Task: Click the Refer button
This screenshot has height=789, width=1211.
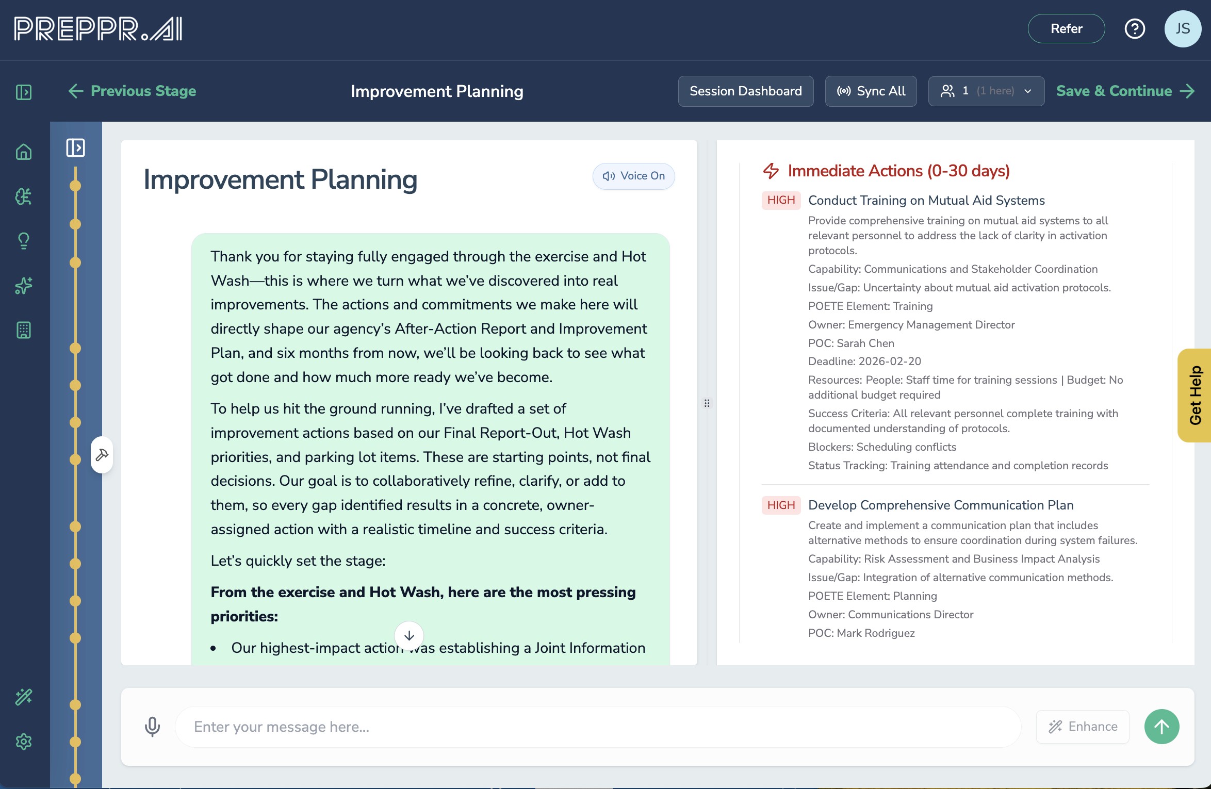Action: 1066,29
